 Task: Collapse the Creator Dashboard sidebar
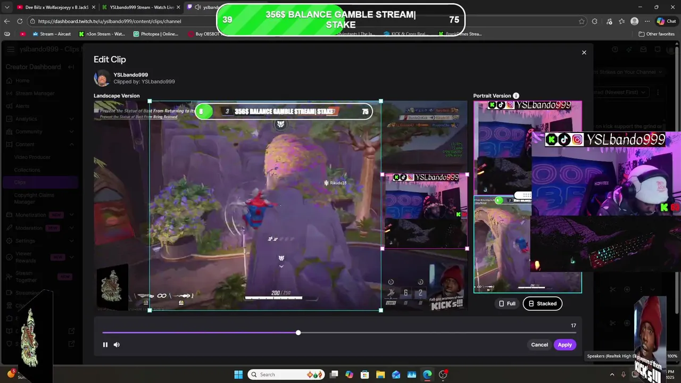(71, 67)
